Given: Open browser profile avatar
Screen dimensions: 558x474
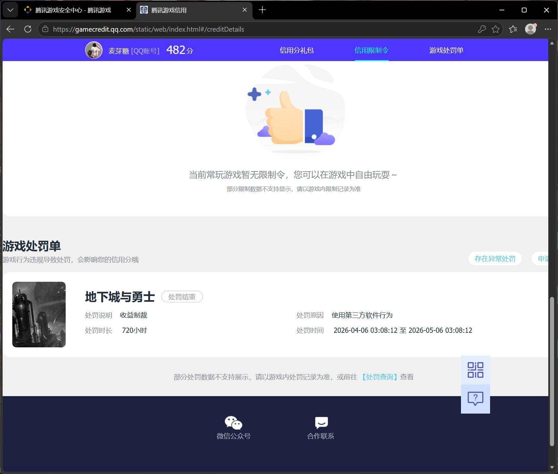Looking at the screenshot, I should click(x=531, y=29).
